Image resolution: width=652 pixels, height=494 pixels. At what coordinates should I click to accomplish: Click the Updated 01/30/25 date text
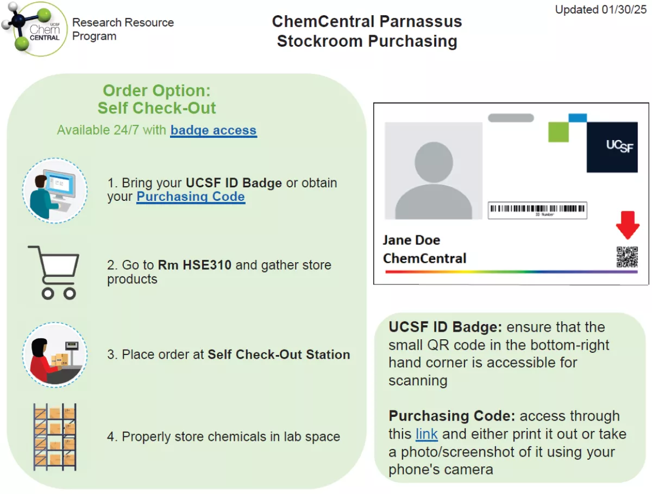pos(601,10)
